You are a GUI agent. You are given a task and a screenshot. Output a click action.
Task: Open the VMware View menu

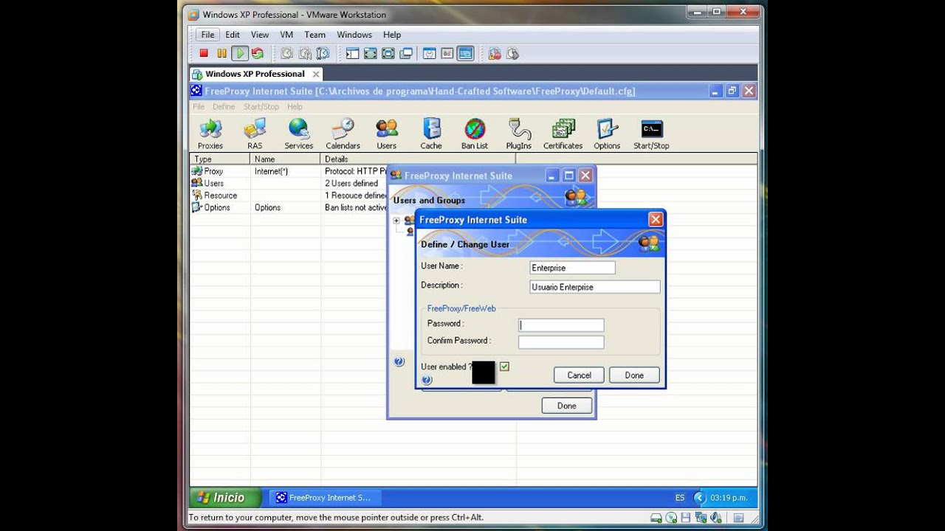(260, 35)
